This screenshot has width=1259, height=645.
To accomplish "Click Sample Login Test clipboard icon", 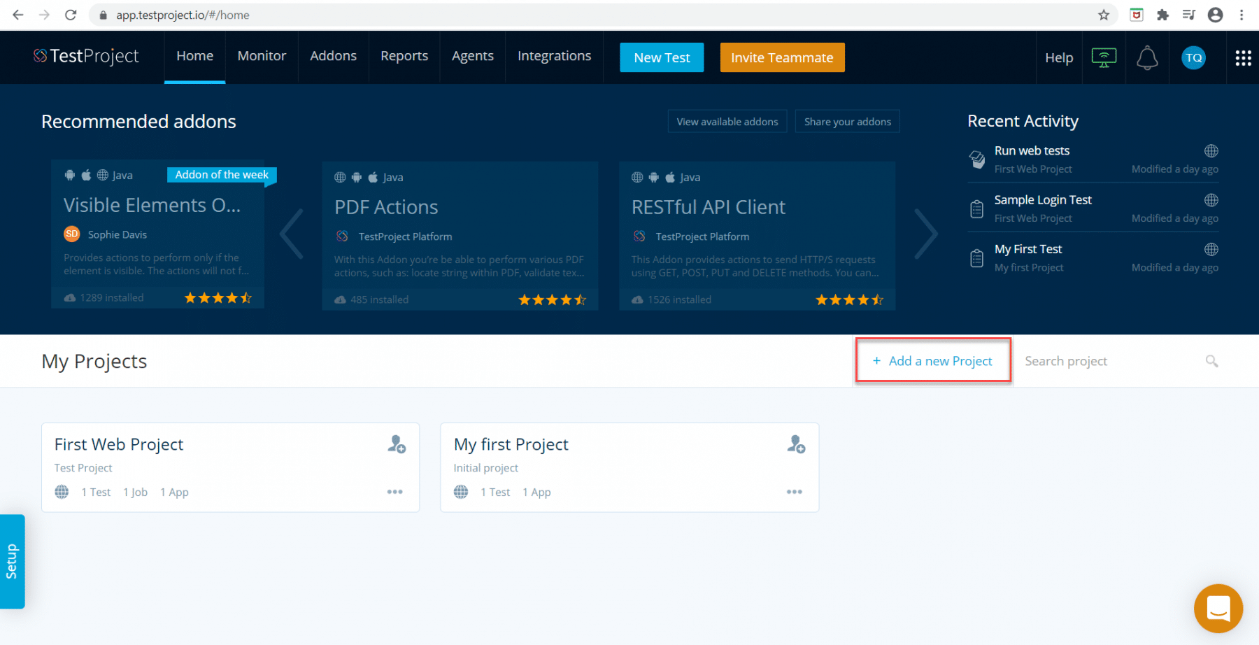I will 977,208.
